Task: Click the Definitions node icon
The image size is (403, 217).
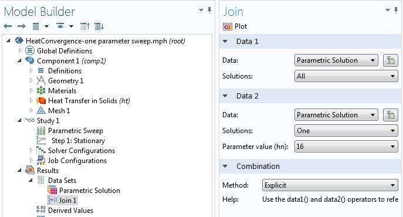Action: click(x=41, y=70)
